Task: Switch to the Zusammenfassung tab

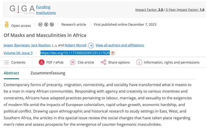Action: 48,73
